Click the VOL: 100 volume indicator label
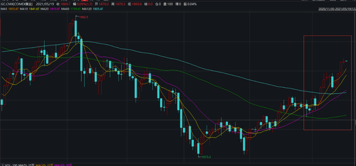Image resolution: width=356 pixels, height=166 pixels. coord(12,164)
